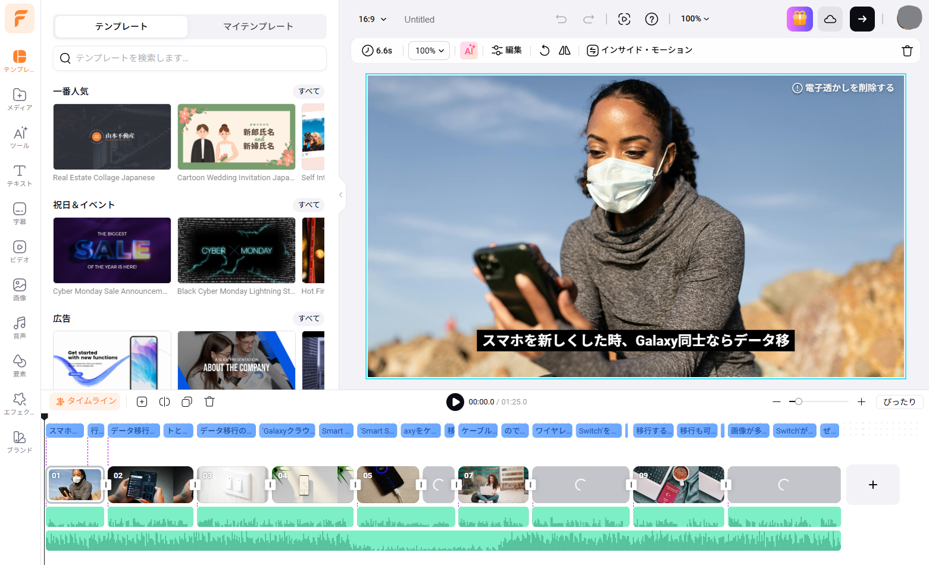
Task: Open the 100% dropdown beside clip duration
Action: [x=429, y=51]
